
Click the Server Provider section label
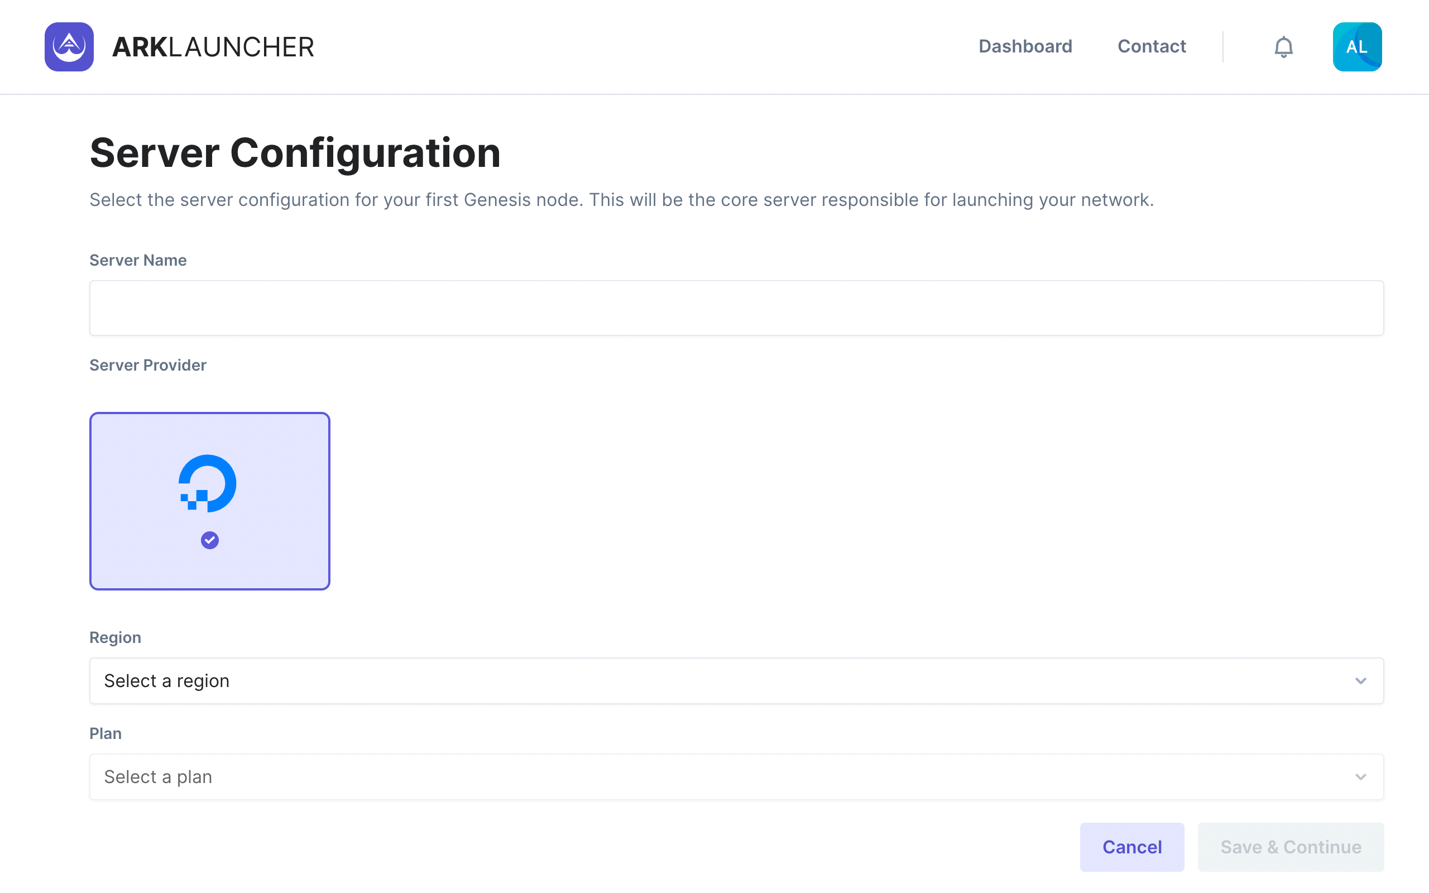click(147, 366)
